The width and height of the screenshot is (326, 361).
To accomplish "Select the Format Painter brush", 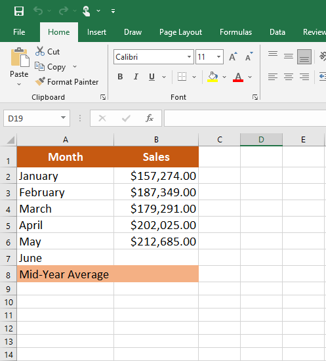I will pyautogui.click(x=40, y=81).
